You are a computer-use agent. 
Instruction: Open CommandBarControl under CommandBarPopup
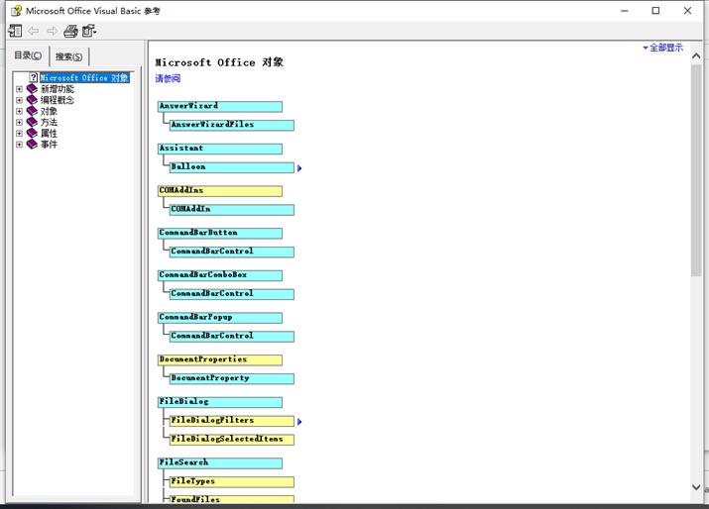[232, 336]
